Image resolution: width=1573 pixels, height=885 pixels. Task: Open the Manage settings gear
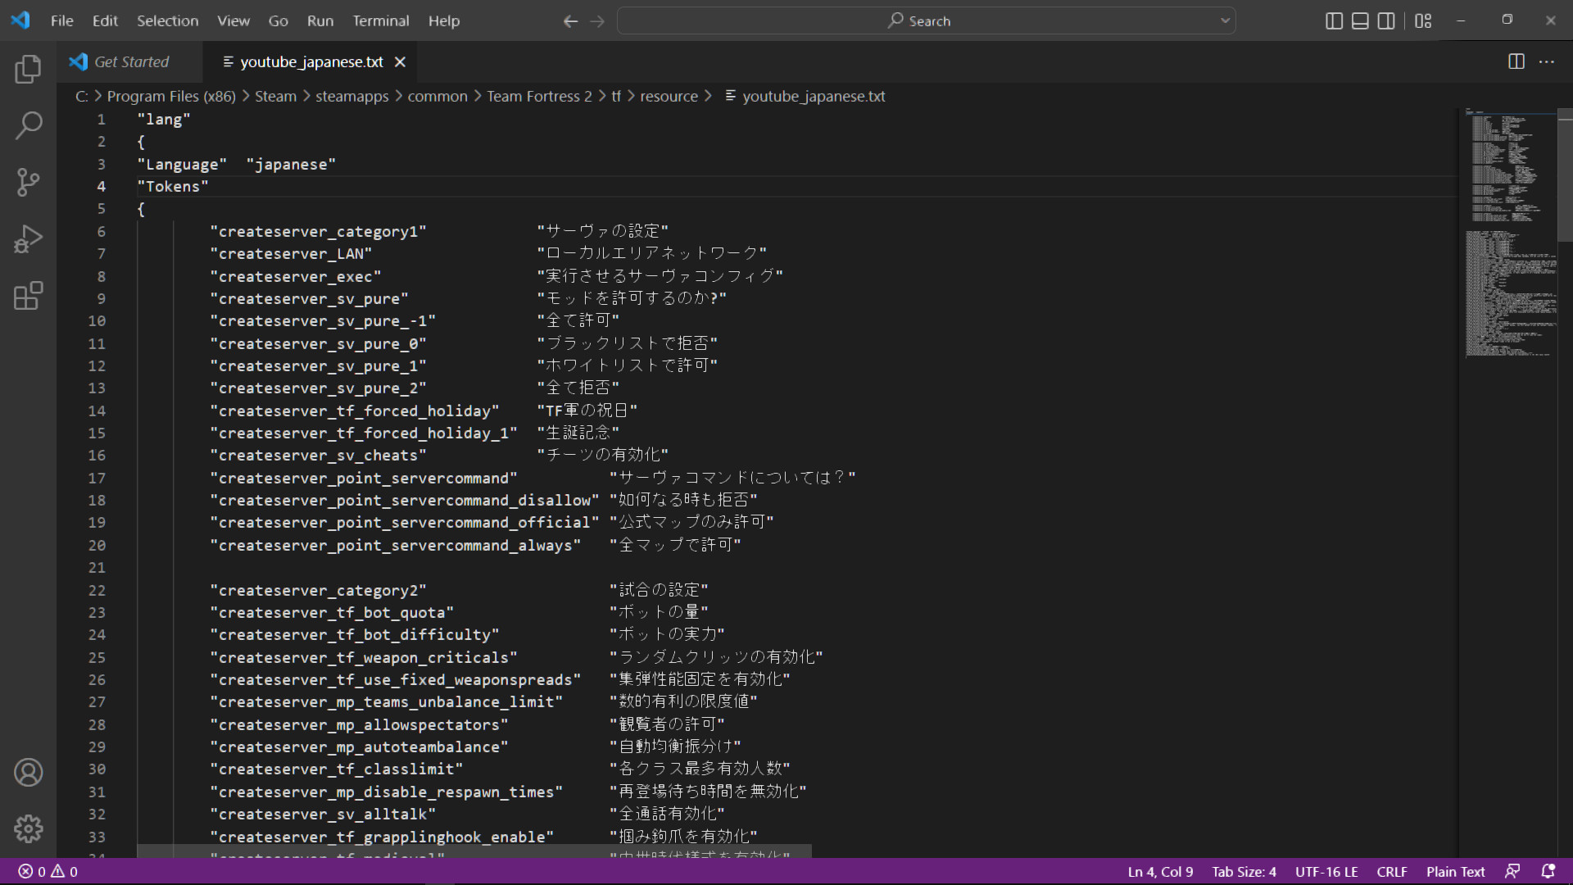pyautogui.click(x=28, y=829)
